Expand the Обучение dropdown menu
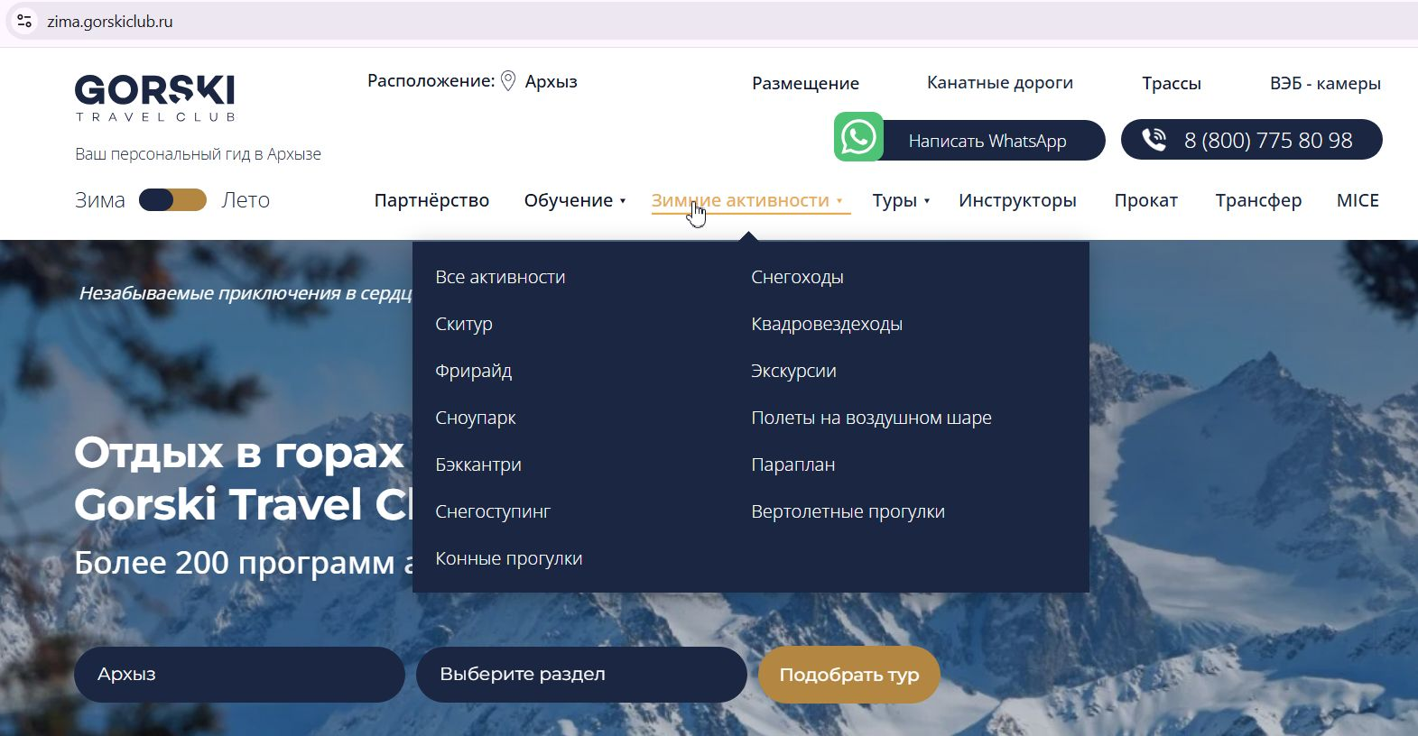The height and width of the screenshot is (736, 1418). click(575, 200)
